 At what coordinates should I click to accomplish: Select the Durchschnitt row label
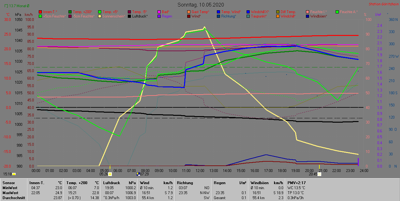click(14, 198)
